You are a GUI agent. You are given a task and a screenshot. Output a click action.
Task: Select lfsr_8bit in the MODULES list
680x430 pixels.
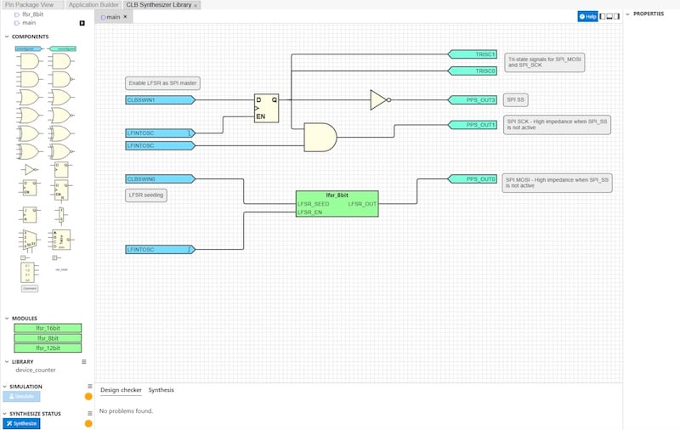[48, 338]
